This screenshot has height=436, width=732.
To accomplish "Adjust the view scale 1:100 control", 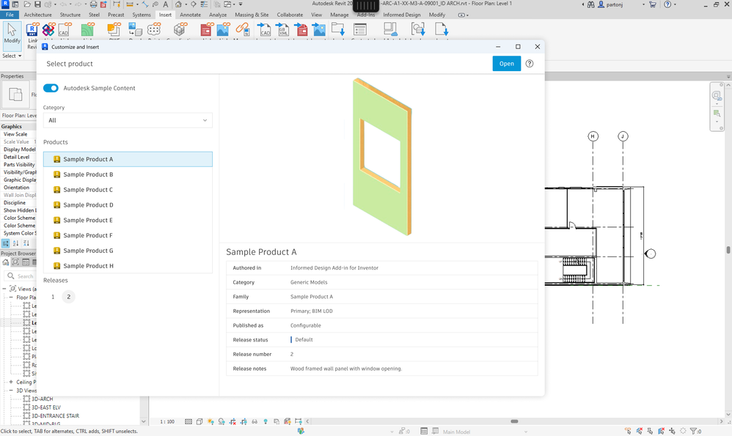I will pyautogui.click(x=166, y=421).
